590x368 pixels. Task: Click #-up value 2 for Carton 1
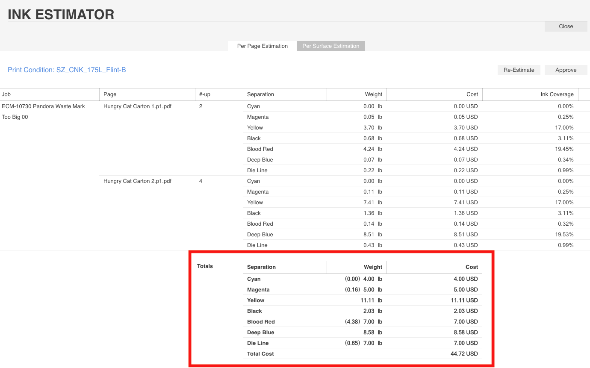[x=201, y=106]
